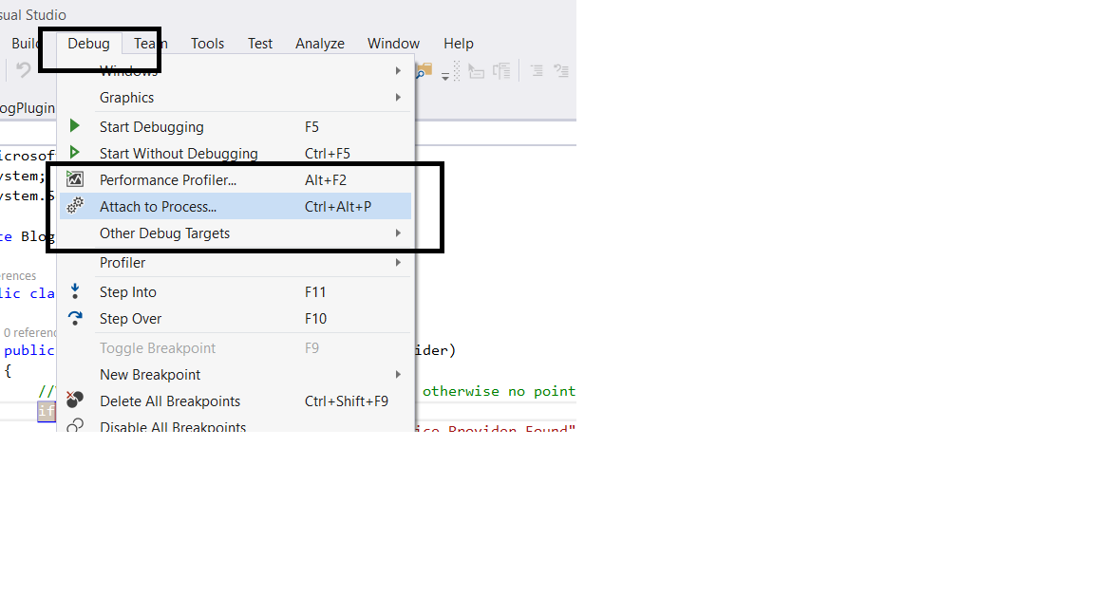Click the Step Into arrow icon

tap(75, 291)
